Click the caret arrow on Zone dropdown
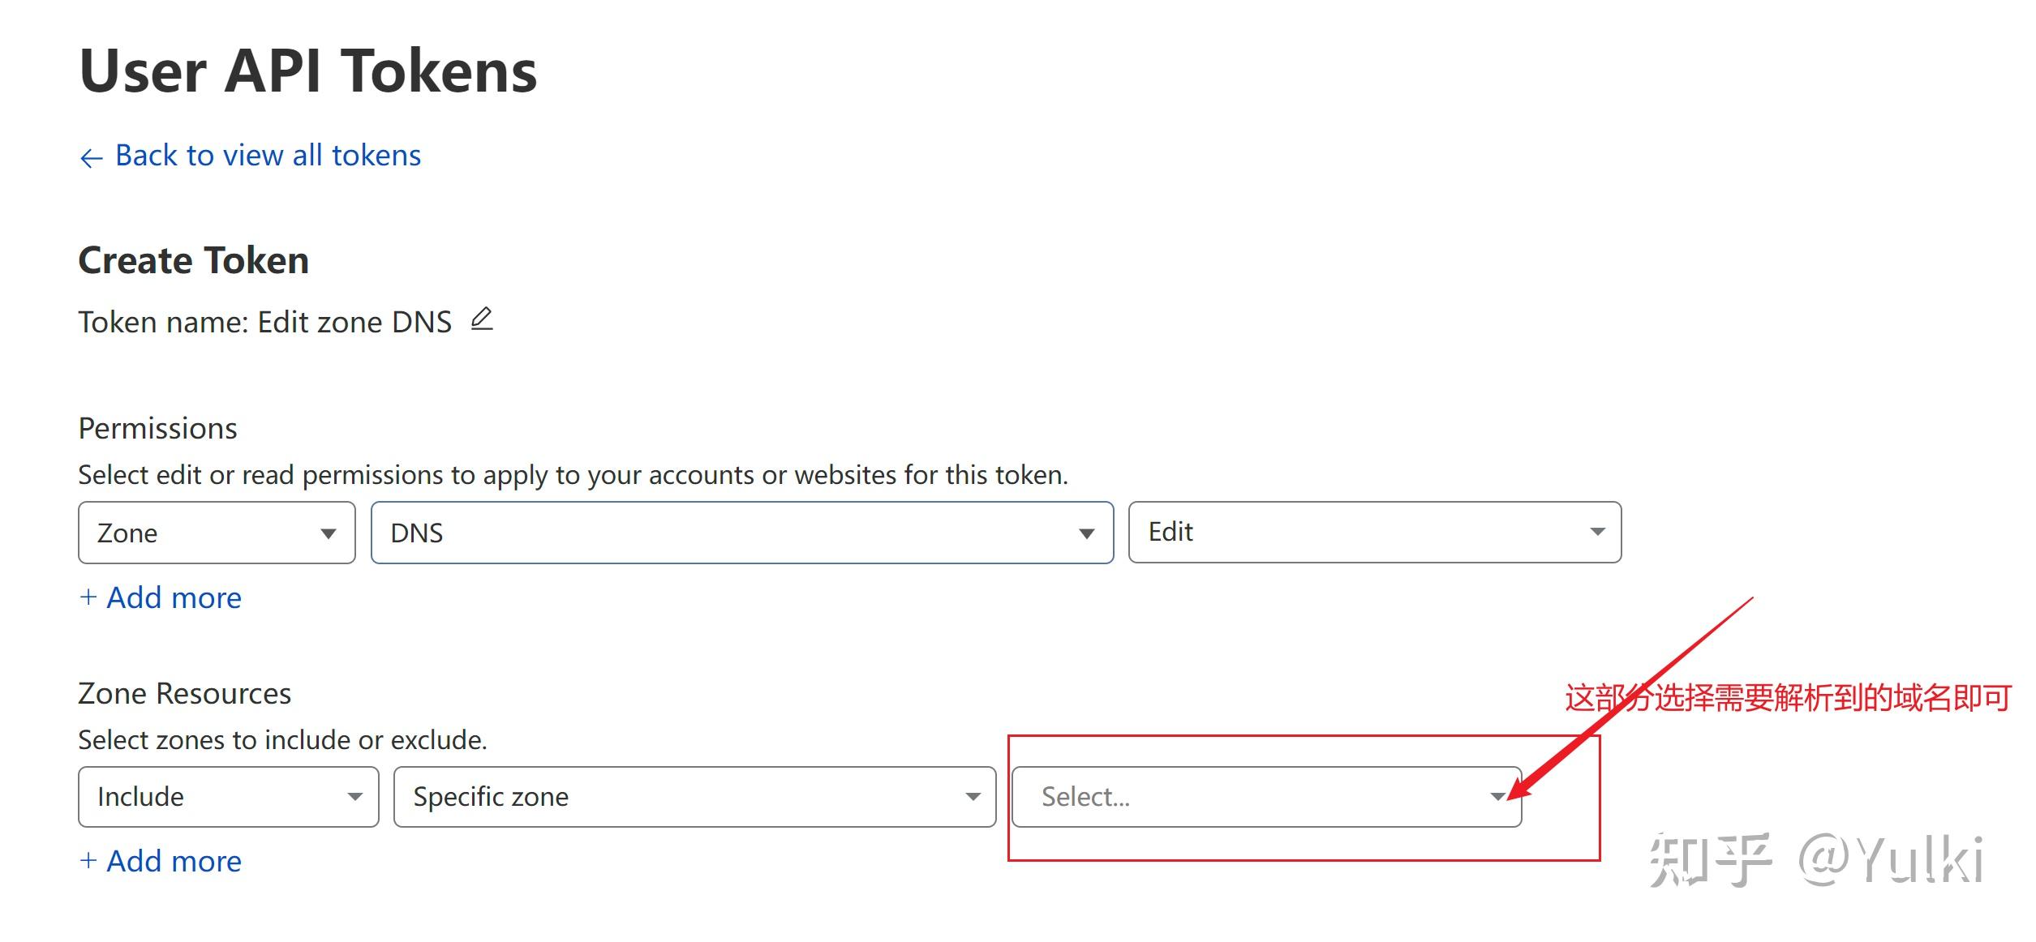Screen dimensions: 2036x942 click(328, 533)
